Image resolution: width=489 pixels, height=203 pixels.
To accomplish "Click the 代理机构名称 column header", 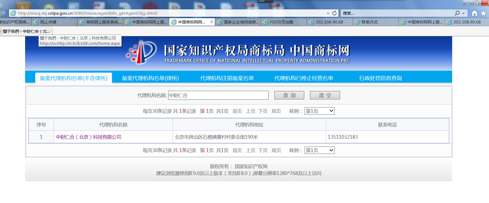I will tap(113, 125).
